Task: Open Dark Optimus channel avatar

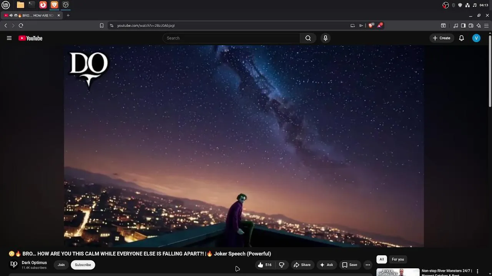Action: pyautogui.click(x=13, y=264)
